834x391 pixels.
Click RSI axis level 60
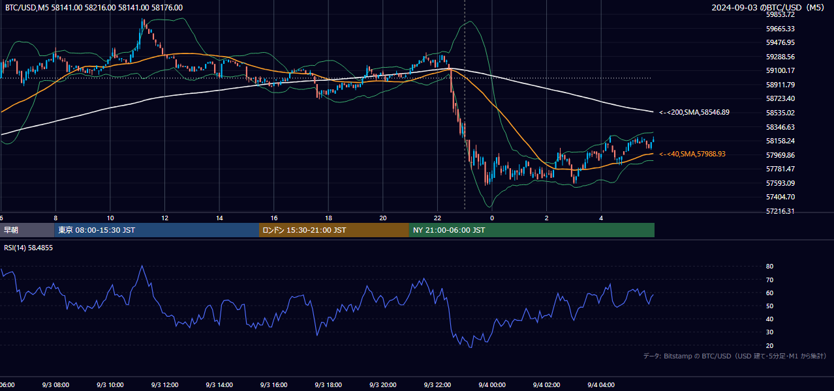click(x=769, y=293)
